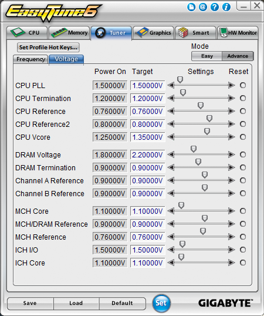
Task: Switch Mode to Easy
Action: 207,56
